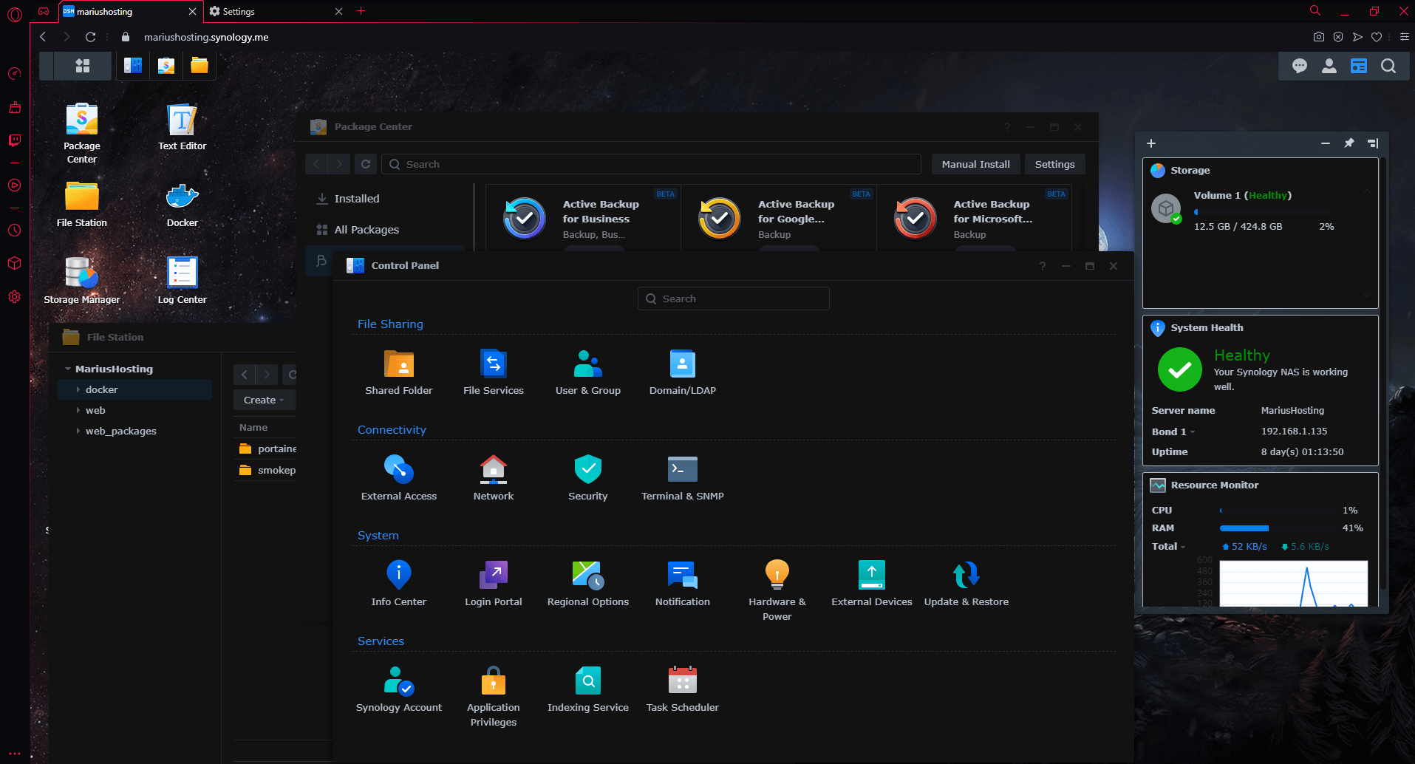Click Manual Install button
The height and width of the screenshot is (764, 1415).
tap(975, 164)
